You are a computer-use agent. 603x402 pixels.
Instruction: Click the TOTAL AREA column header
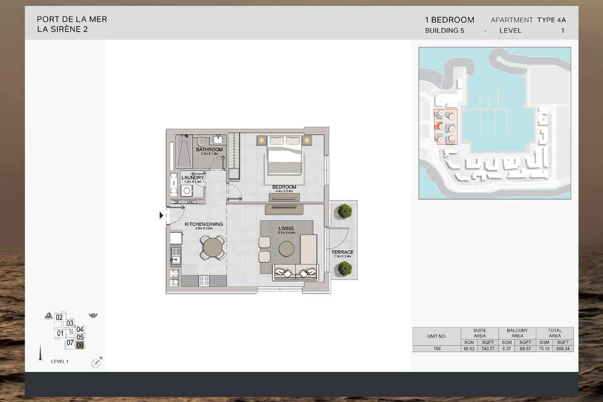coord(555,333)
